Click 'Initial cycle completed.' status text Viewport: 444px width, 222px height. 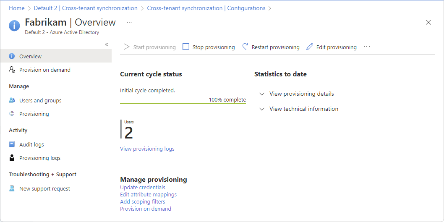[x=148, y=91]
